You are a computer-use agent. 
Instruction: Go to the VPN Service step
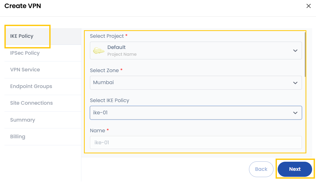[x=25, y=70]
